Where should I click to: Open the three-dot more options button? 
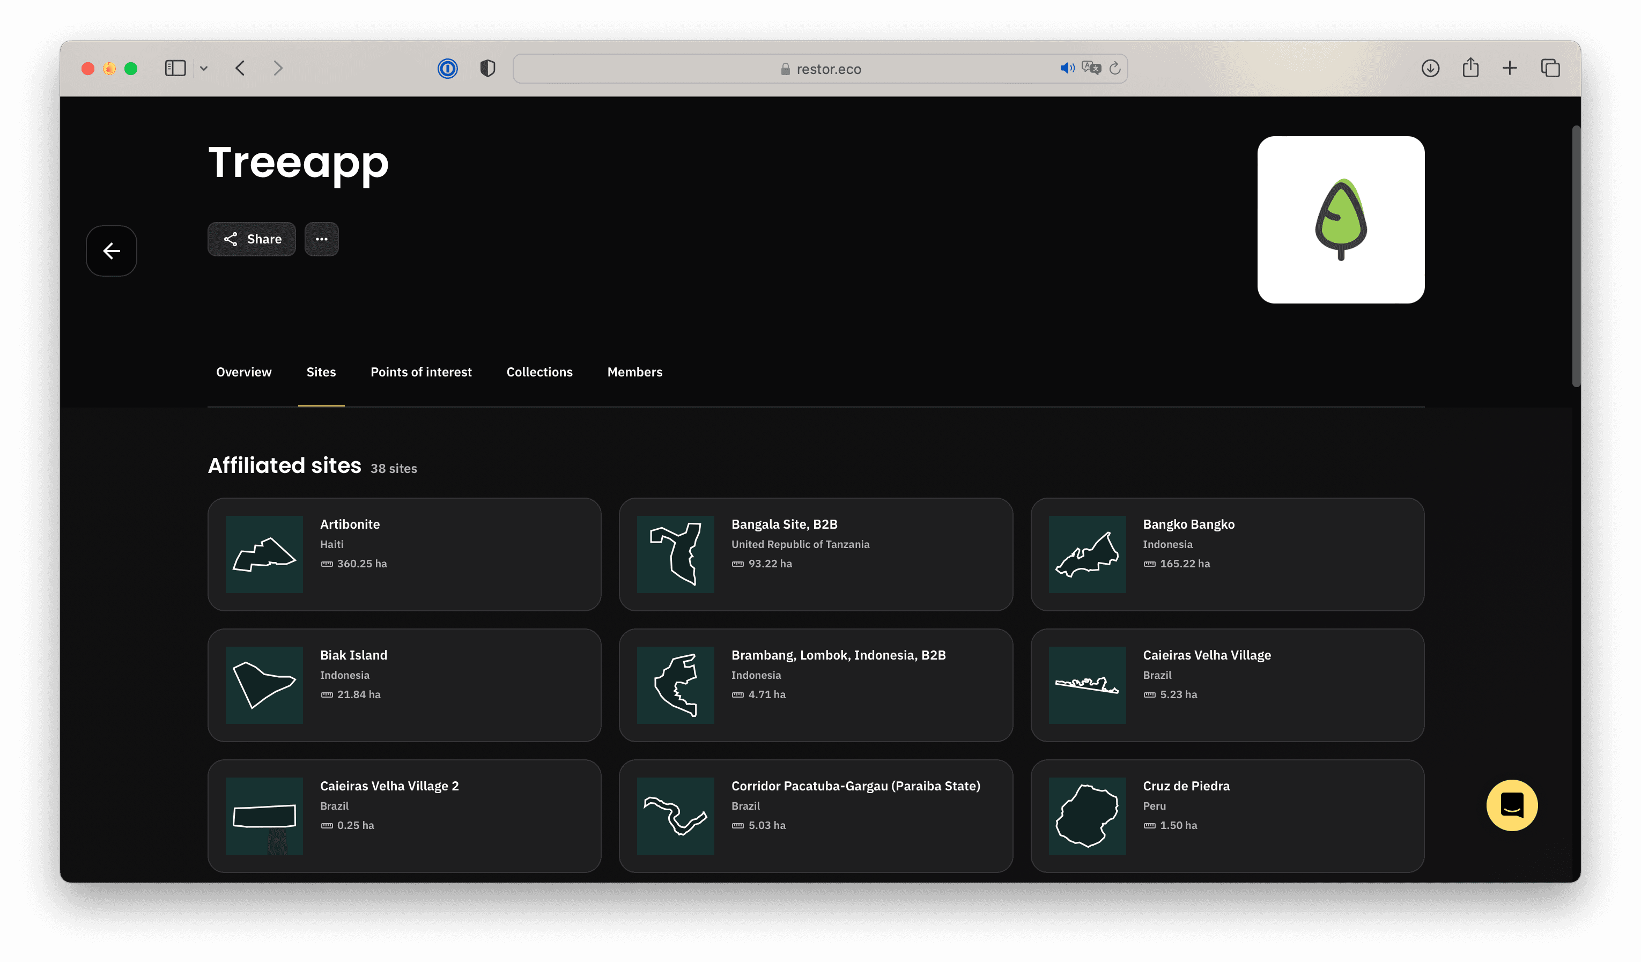tap(322, 239)
